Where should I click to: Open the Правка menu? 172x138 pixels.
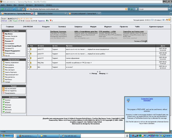pos(9,5)
